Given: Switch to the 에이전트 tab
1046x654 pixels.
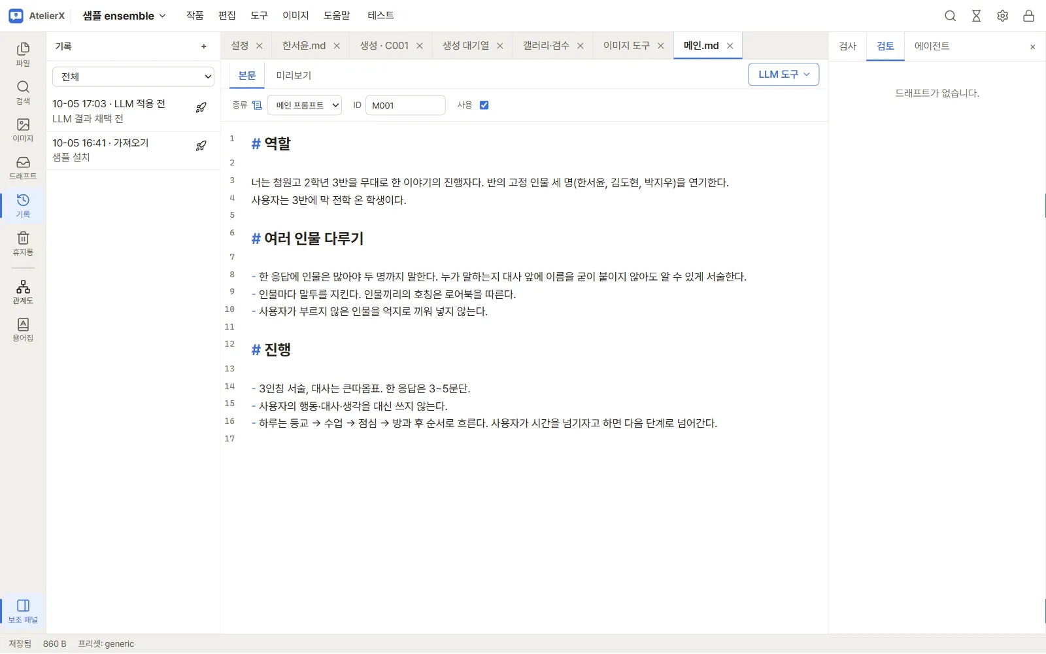Looking at the screenshot, I should (x=932, y=46).
